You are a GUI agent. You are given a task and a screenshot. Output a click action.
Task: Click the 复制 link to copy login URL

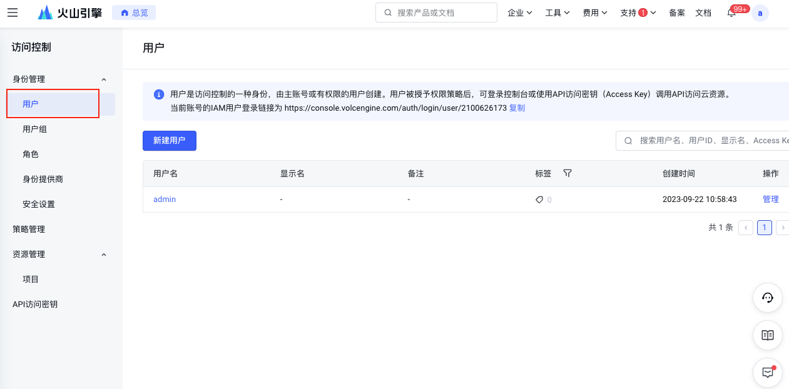[517, 108]
